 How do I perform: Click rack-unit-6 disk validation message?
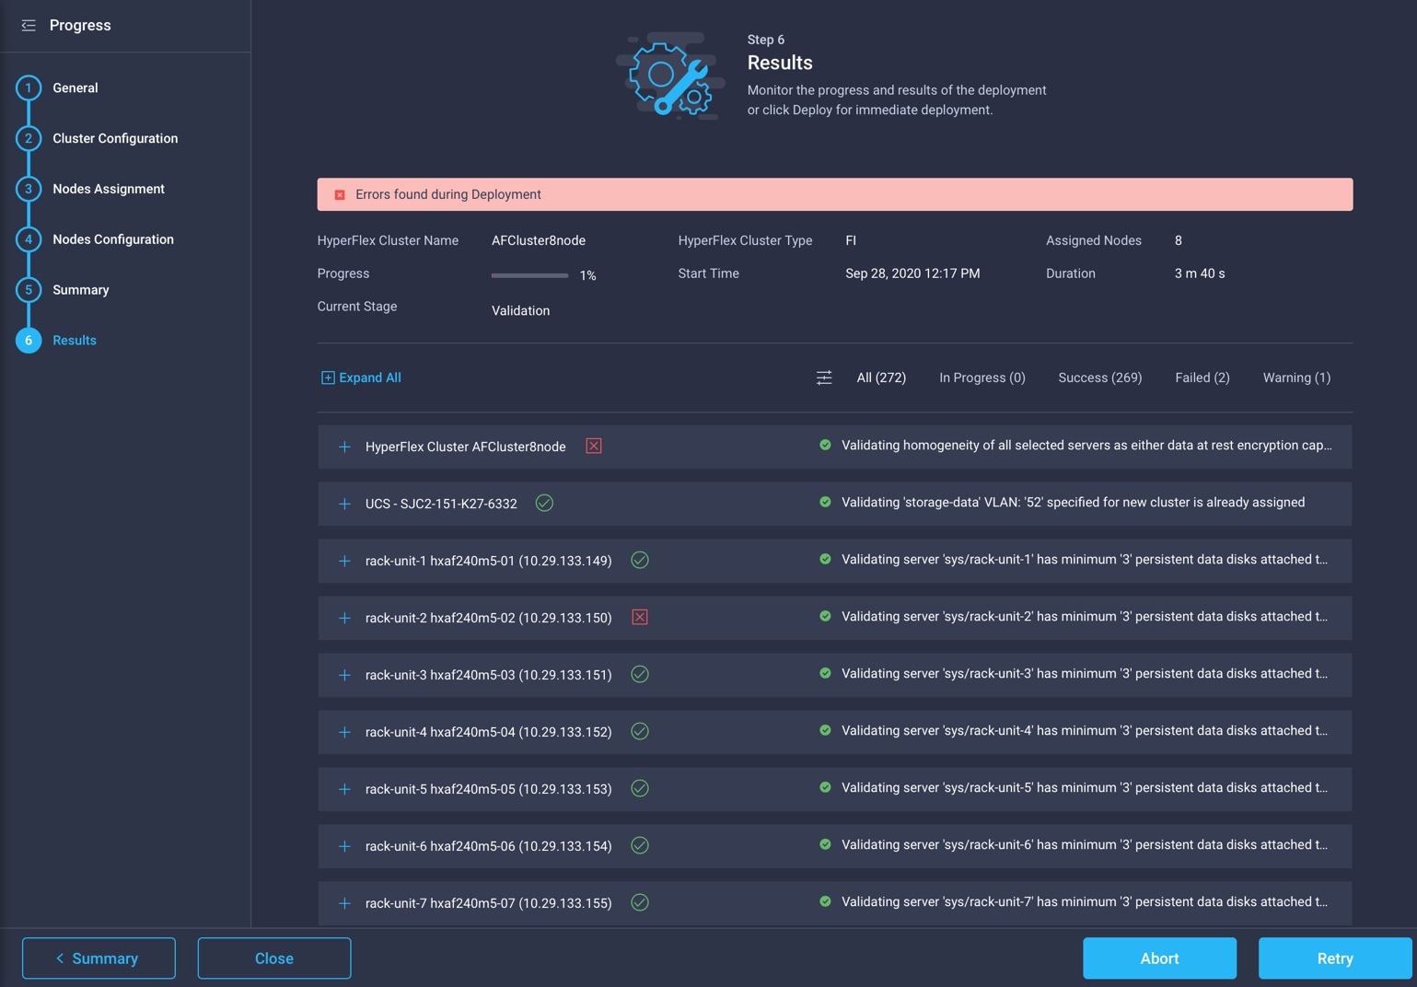click(1085, 844)
